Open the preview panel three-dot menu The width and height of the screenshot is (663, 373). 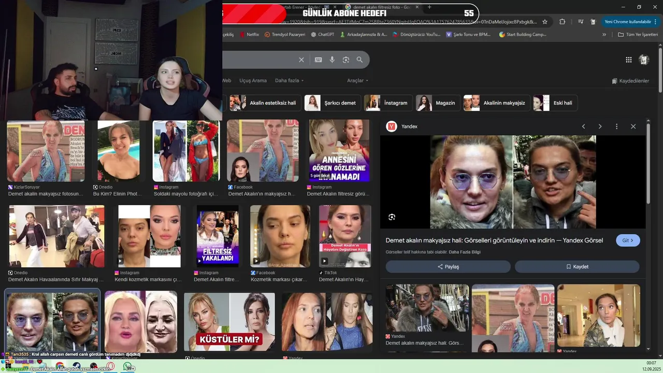(616, 126)
